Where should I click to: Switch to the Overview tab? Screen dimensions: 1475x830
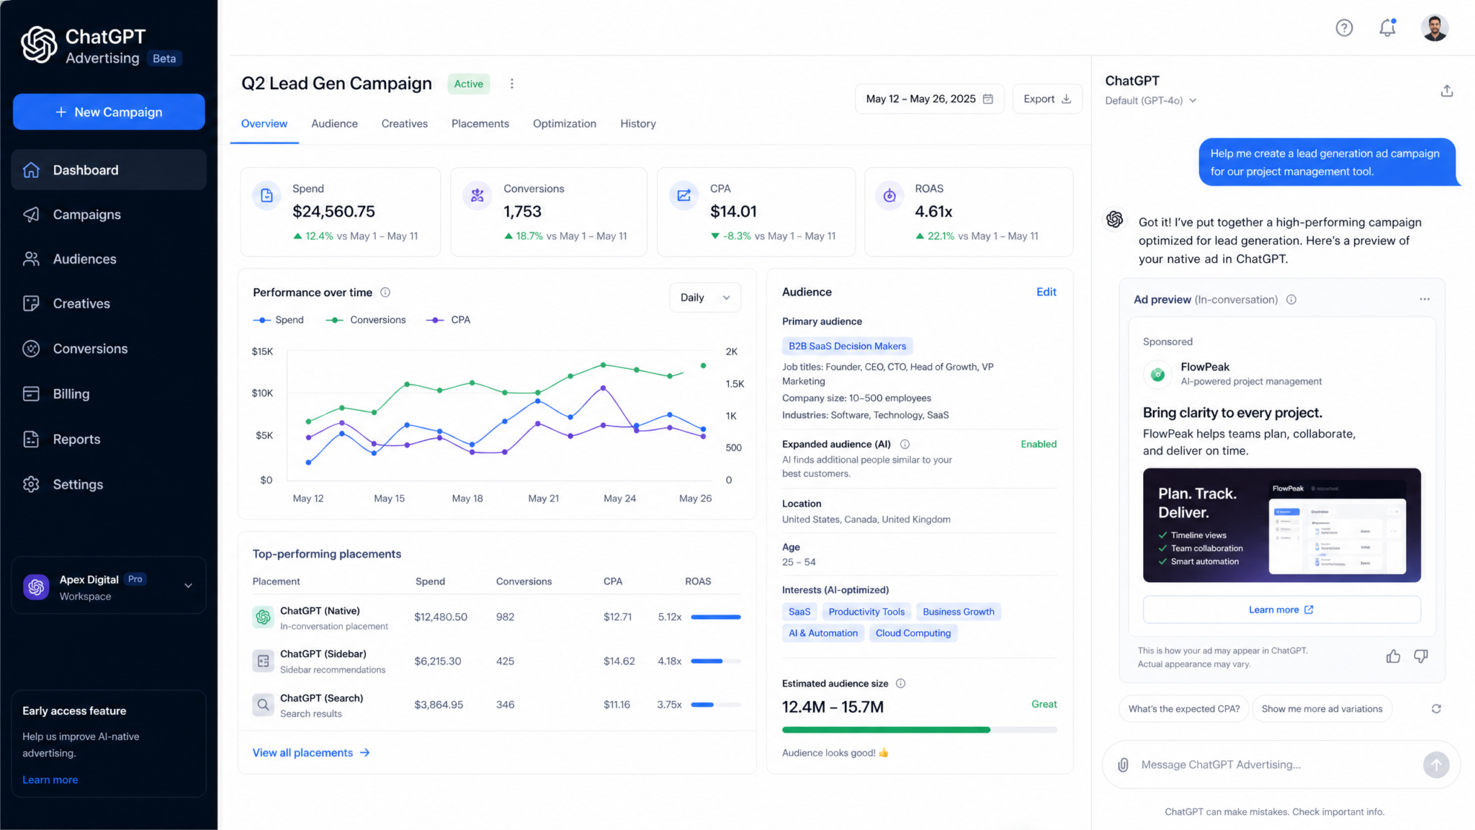(264, 124)
